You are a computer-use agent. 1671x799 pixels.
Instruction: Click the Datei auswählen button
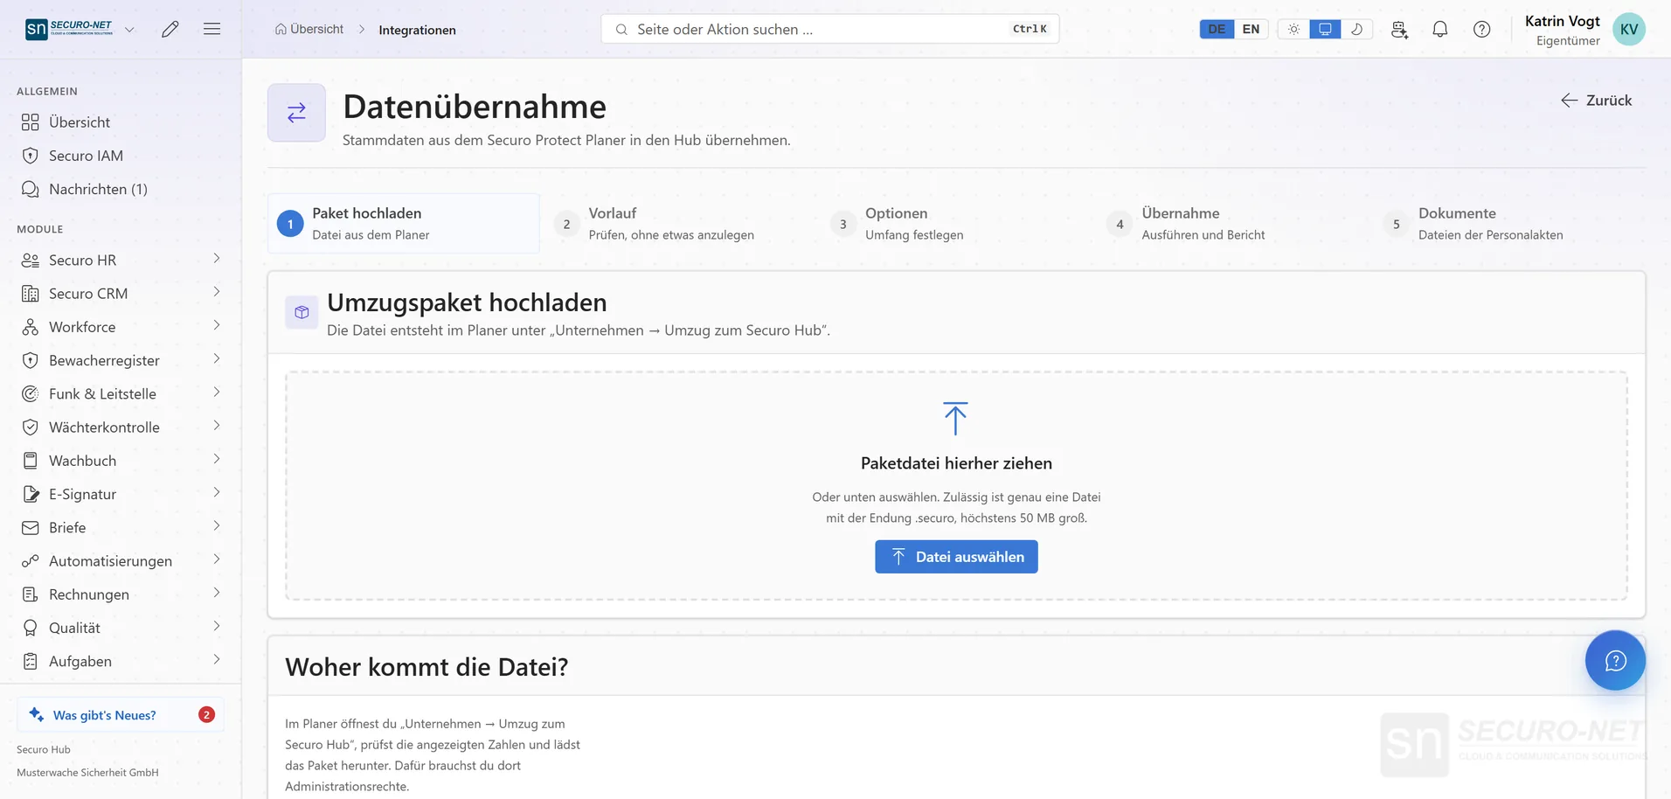coord(956,557)
